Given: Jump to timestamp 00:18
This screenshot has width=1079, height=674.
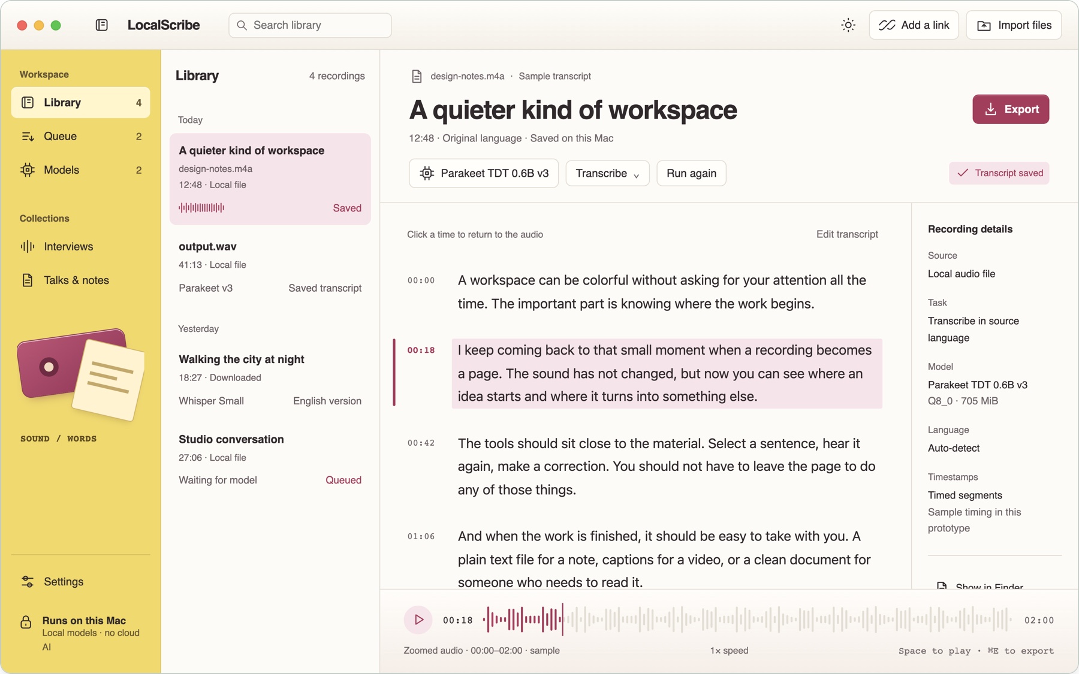Looking at the screenshot, I should click(421, 350).
